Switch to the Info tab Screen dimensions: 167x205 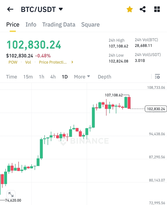[31, 25]
